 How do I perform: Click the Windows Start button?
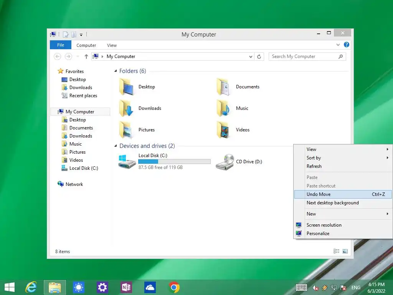(x=10, y=287)
